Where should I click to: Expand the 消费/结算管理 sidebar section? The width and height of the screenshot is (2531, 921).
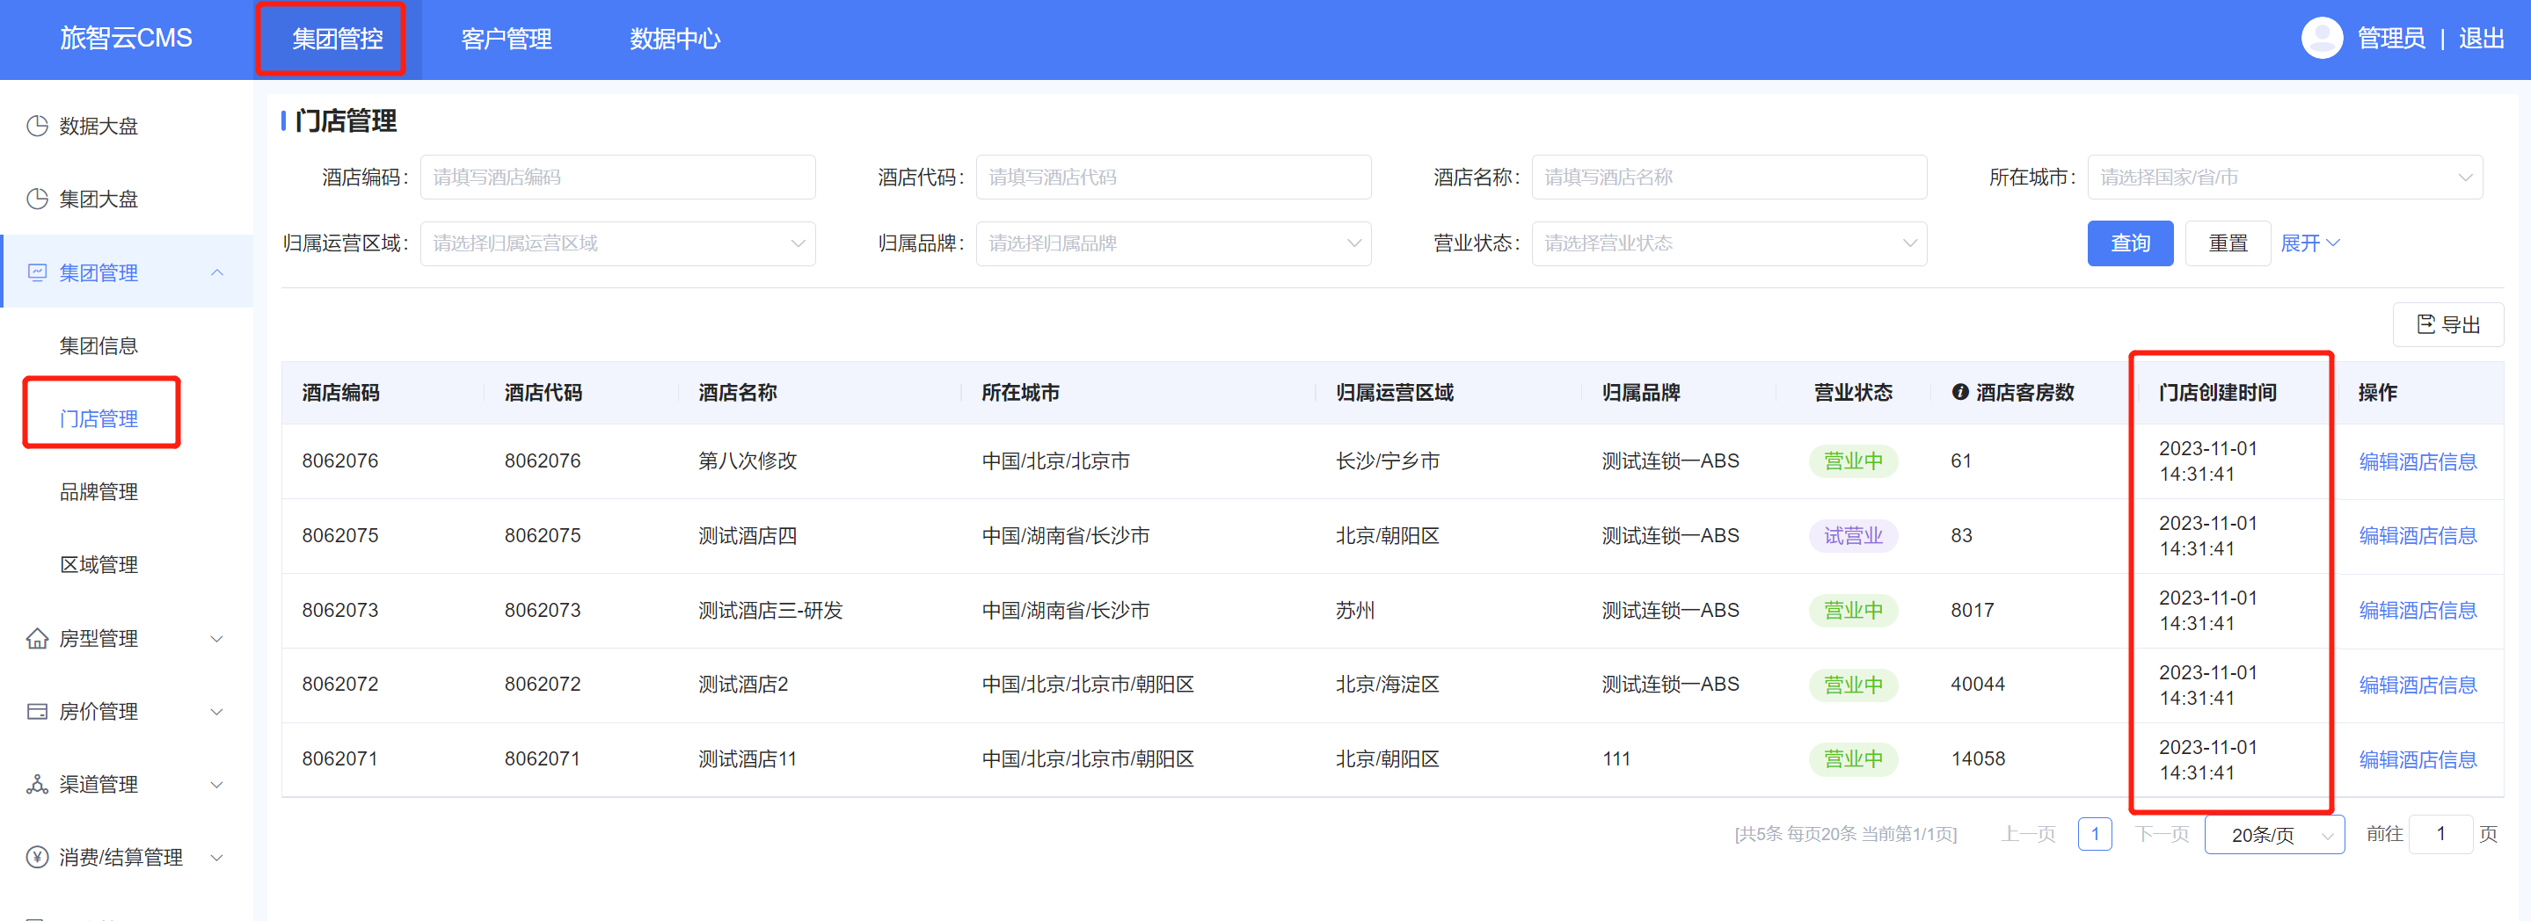click(217, 857)
